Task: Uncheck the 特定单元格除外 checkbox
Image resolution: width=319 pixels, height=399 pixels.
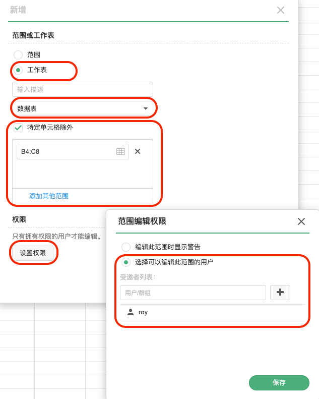Action: pyautogui.click(x=18, y=128)
